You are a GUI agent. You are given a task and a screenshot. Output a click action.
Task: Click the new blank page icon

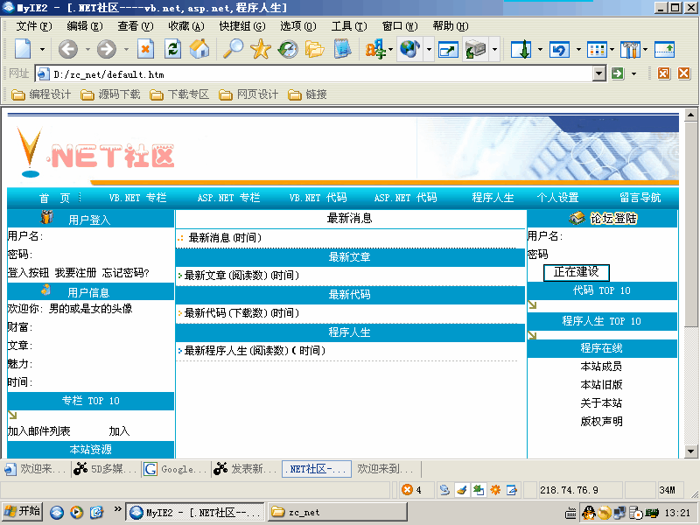point(23,49)
